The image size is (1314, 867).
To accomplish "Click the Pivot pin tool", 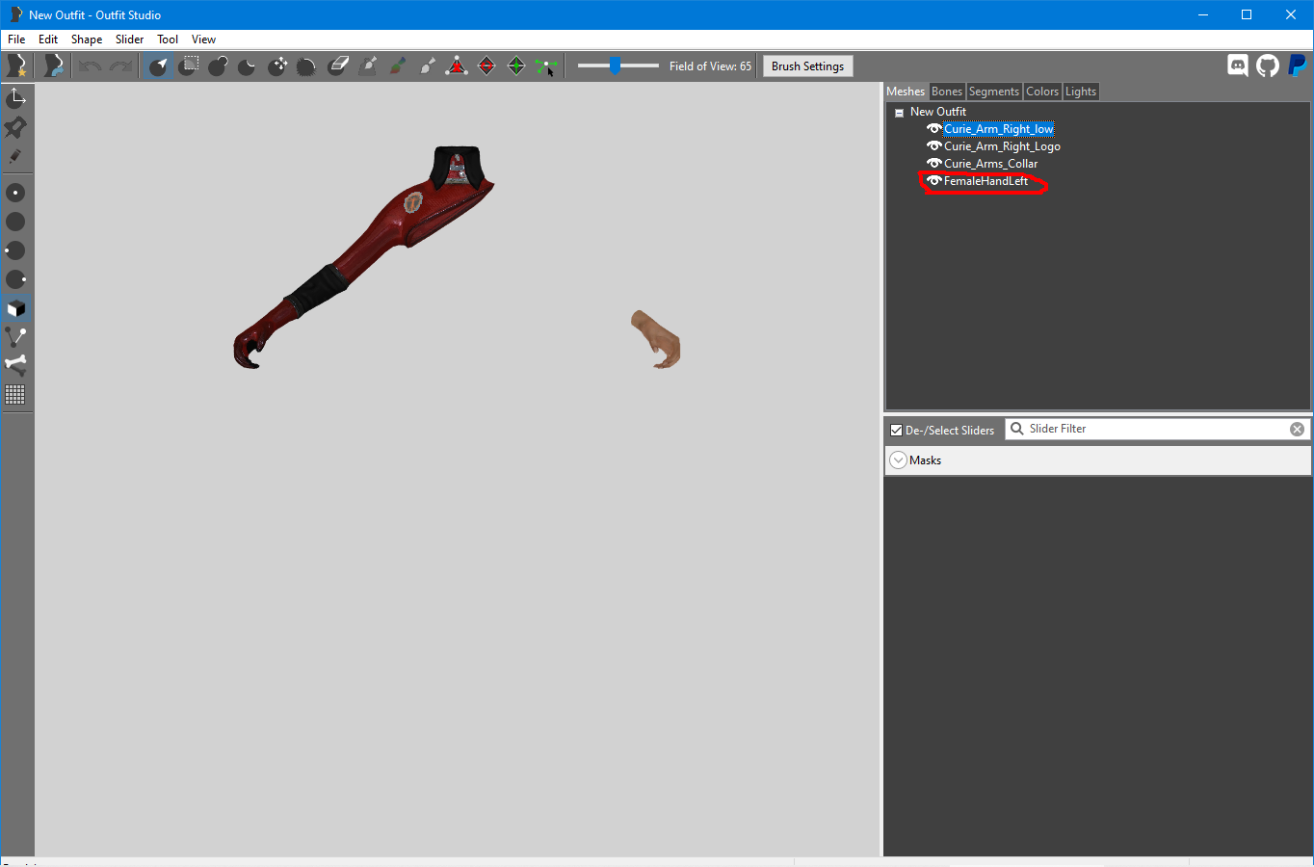I will [16, 127].
